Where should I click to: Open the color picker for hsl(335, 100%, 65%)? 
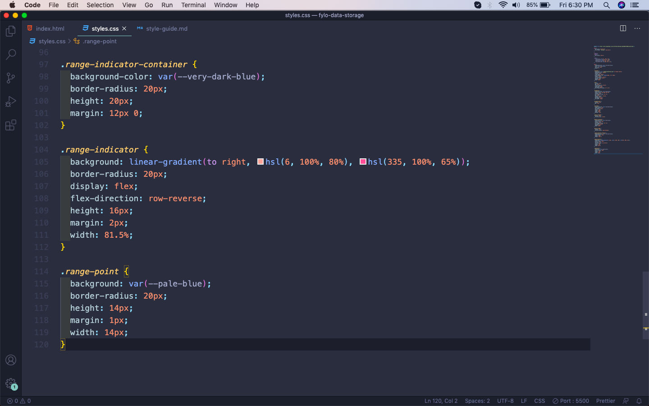[x=363, y=161]
